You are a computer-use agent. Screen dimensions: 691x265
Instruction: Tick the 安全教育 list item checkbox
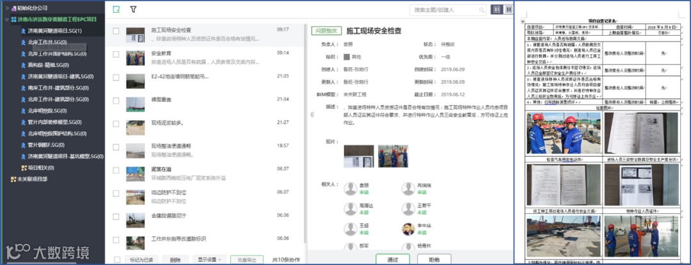116,54
